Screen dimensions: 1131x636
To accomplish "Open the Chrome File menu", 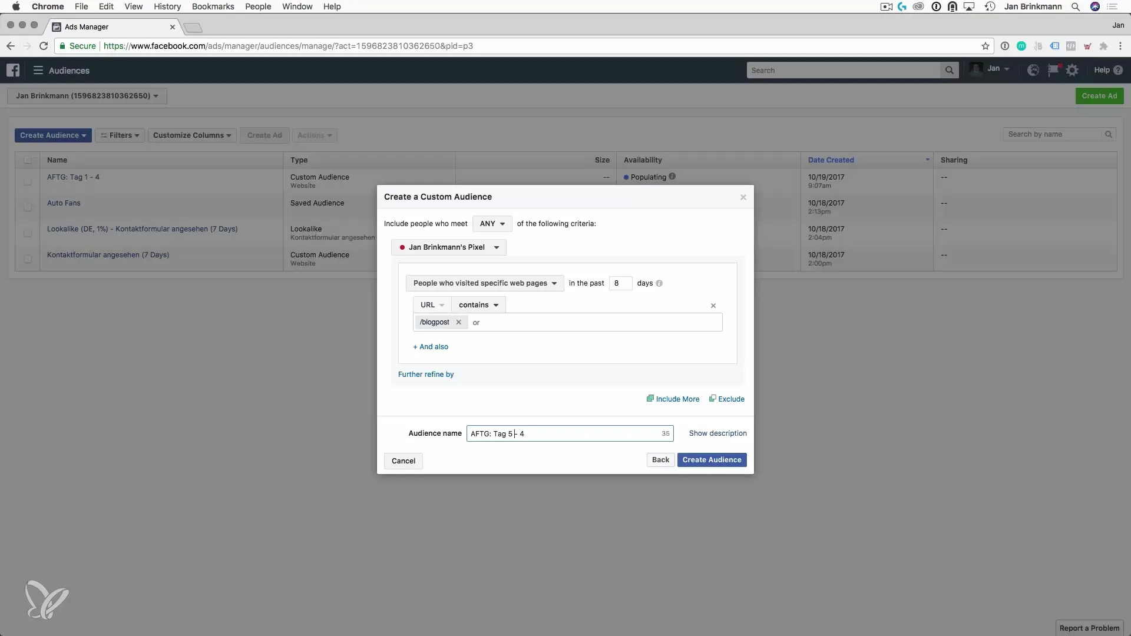I will [81, 6].
